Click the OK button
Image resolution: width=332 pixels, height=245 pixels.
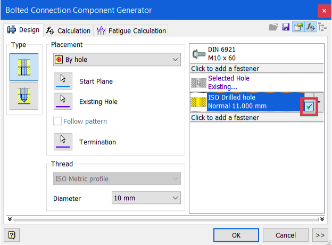pos(236,235)
